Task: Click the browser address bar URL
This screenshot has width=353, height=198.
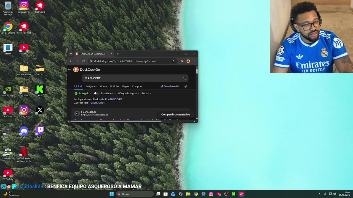Action: click(125, 61)
